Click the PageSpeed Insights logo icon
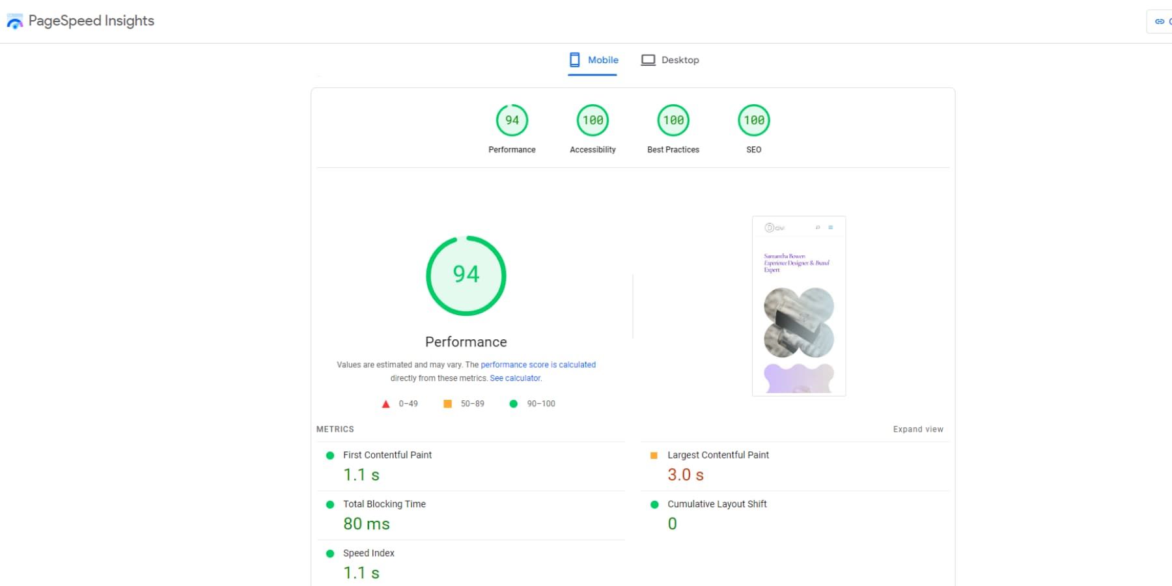Image resolution: width=1172 pixels, height=586 pixels. (x=14, y=21)
